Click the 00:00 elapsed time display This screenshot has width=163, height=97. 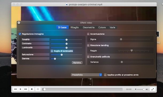click(x=129, y=89)
